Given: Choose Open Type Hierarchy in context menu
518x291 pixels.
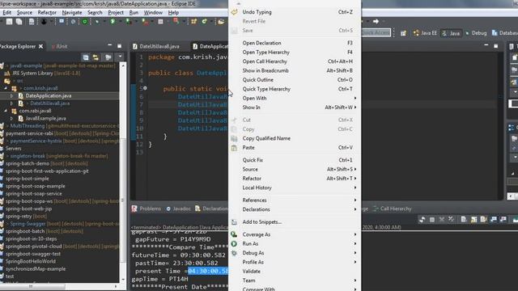Looking at the screenshot, I should (295, 53).
